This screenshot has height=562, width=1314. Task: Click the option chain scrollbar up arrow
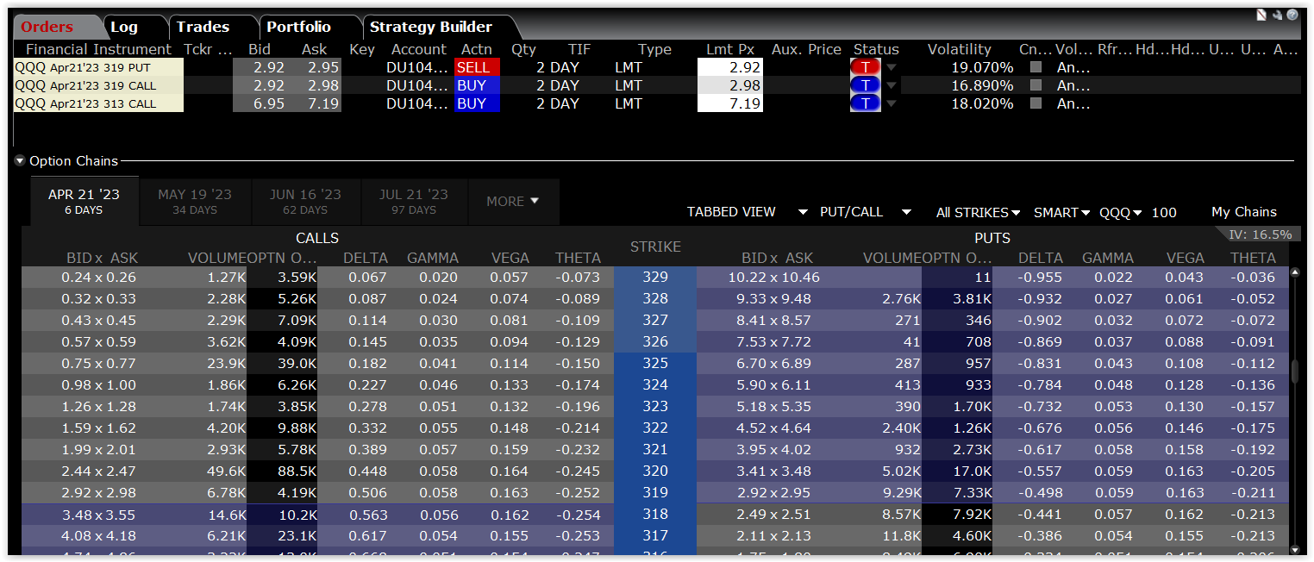pos(1295,272)
